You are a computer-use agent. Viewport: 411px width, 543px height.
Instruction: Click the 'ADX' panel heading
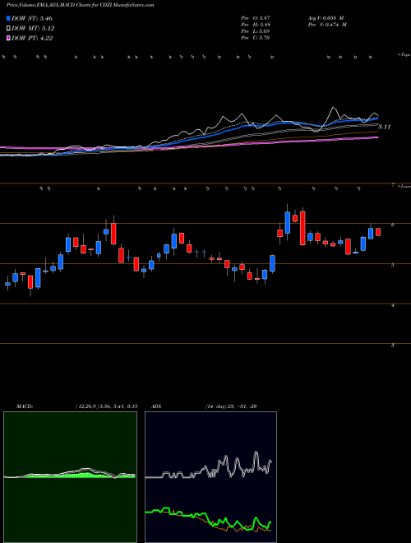point(156,406)
